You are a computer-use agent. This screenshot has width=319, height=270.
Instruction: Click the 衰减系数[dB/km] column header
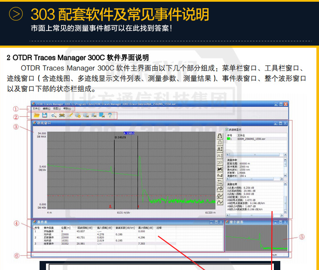(x=126, y=228)
